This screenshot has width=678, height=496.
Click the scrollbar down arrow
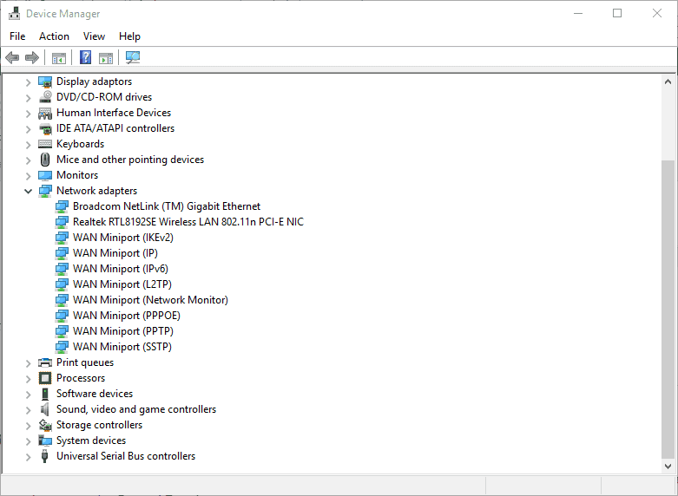[668, 467]
